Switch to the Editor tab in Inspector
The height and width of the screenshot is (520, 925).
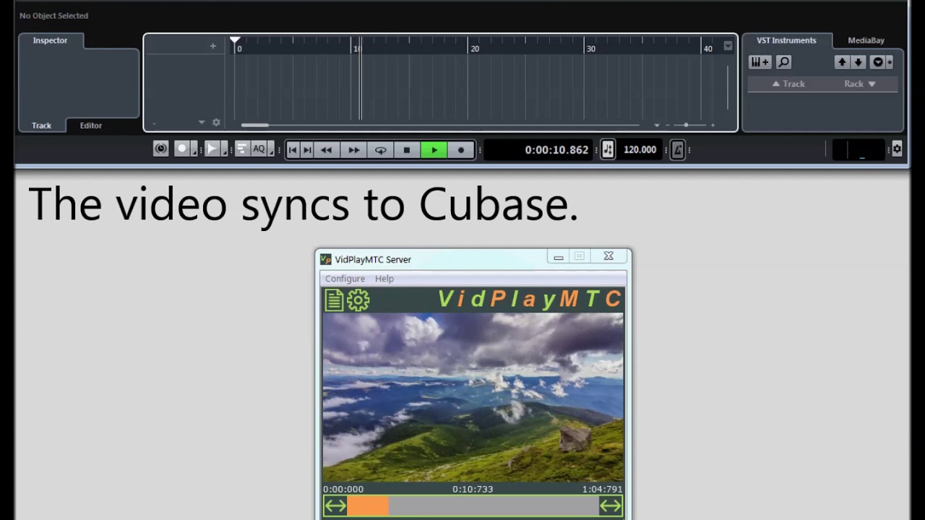coord(91,126)
